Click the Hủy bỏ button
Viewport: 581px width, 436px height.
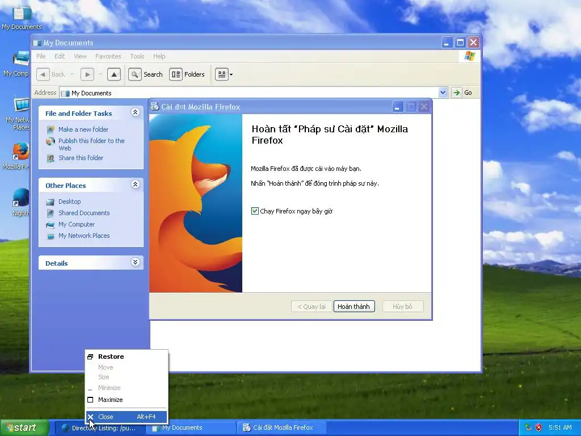pyautogui.click(x=402, y=307)
